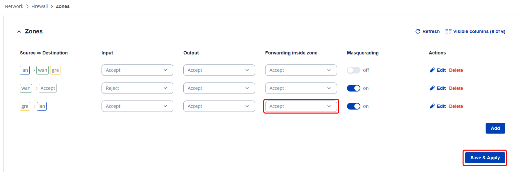Enable masquerading for lan zone
Image resolution: width=516 pixels, height=172 pixels.
click(x=354, y=70)
